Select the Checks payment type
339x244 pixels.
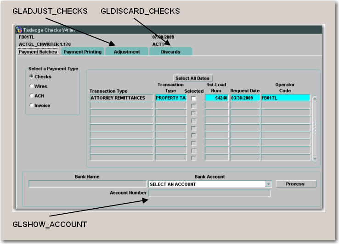(32, 77)
